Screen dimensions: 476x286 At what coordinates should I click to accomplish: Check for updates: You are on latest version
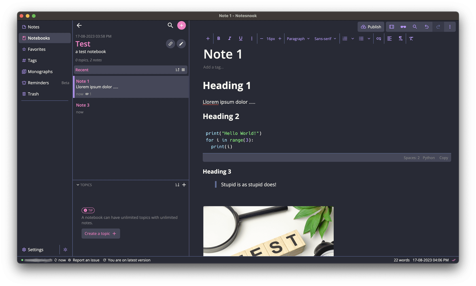click(x=127, y=260)
